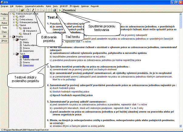Expand the BOZP tree node
This screenshot has height=132, width=183.
(x=14, y=17)
